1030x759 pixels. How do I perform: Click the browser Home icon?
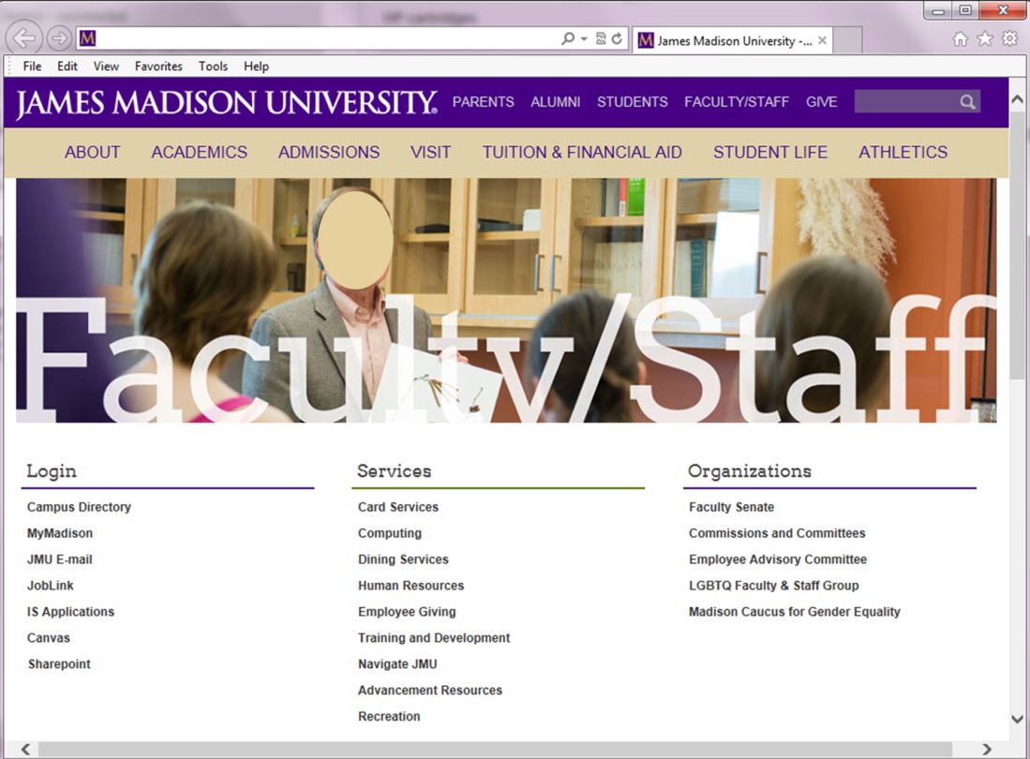click(961, 39)
